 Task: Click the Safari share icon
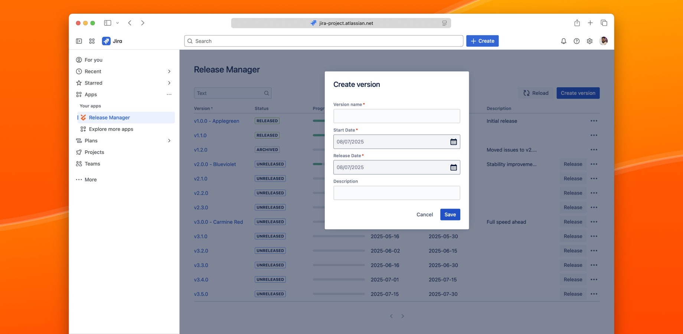click(x=577, y=23)
